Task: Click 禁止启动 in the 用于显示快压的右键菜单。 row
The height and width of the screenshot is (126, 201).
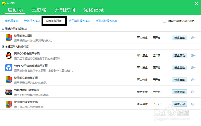Action: point(180,104)
